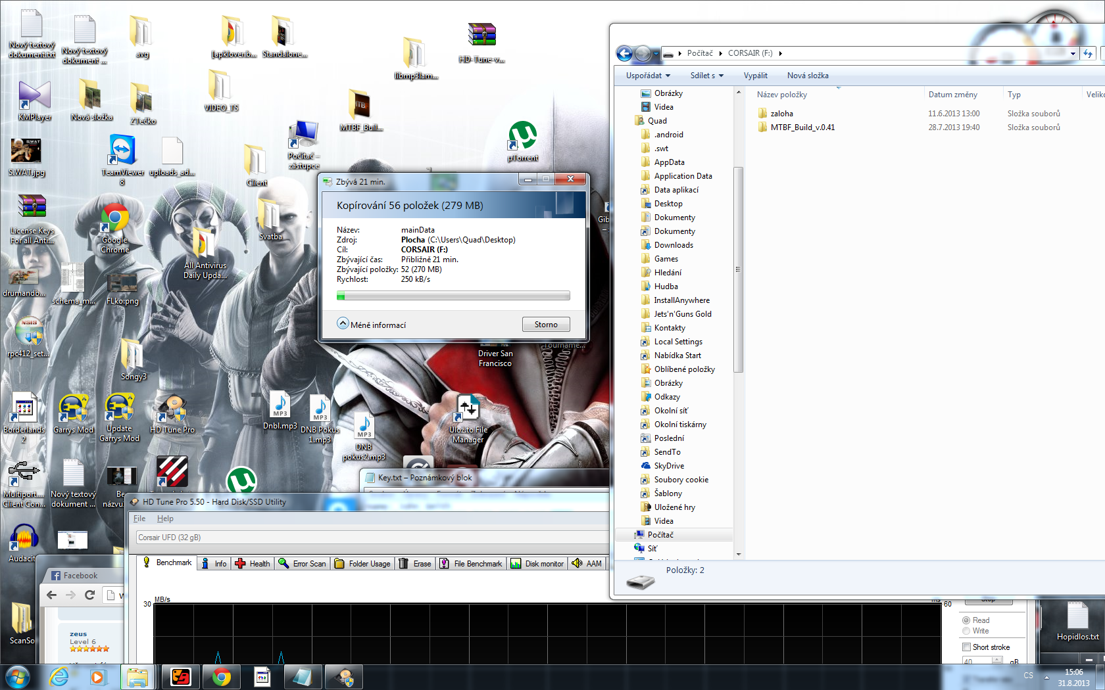Viewport: 1105px width, 690px height.
Task: Select Počítač in the navigation tree
Action: coord(660,535)
